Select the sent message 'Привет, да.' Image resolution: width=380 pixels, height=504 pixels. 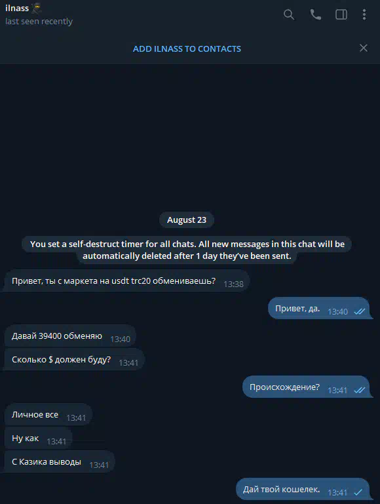point(319,308)
